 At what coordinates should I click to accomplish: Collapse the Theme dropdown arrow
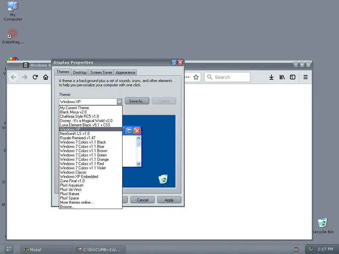coord(119,102)
